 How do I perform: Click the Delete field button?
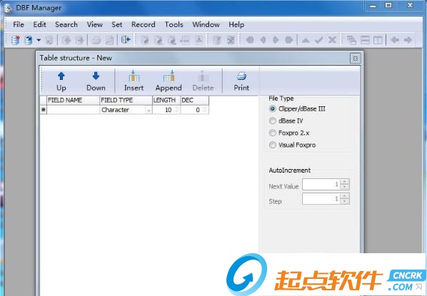click(x=203, y=81)
